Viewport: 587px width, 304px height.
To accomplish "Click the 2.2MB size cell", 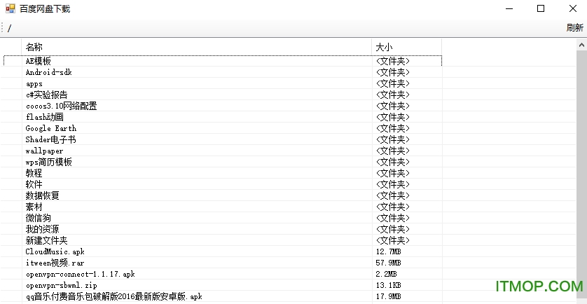I will click(387, 274).
